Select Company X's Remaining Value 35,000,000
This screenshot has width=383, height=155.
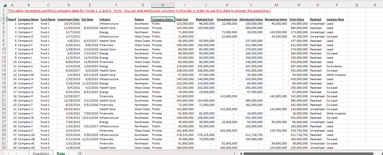[x=276, y=122]
